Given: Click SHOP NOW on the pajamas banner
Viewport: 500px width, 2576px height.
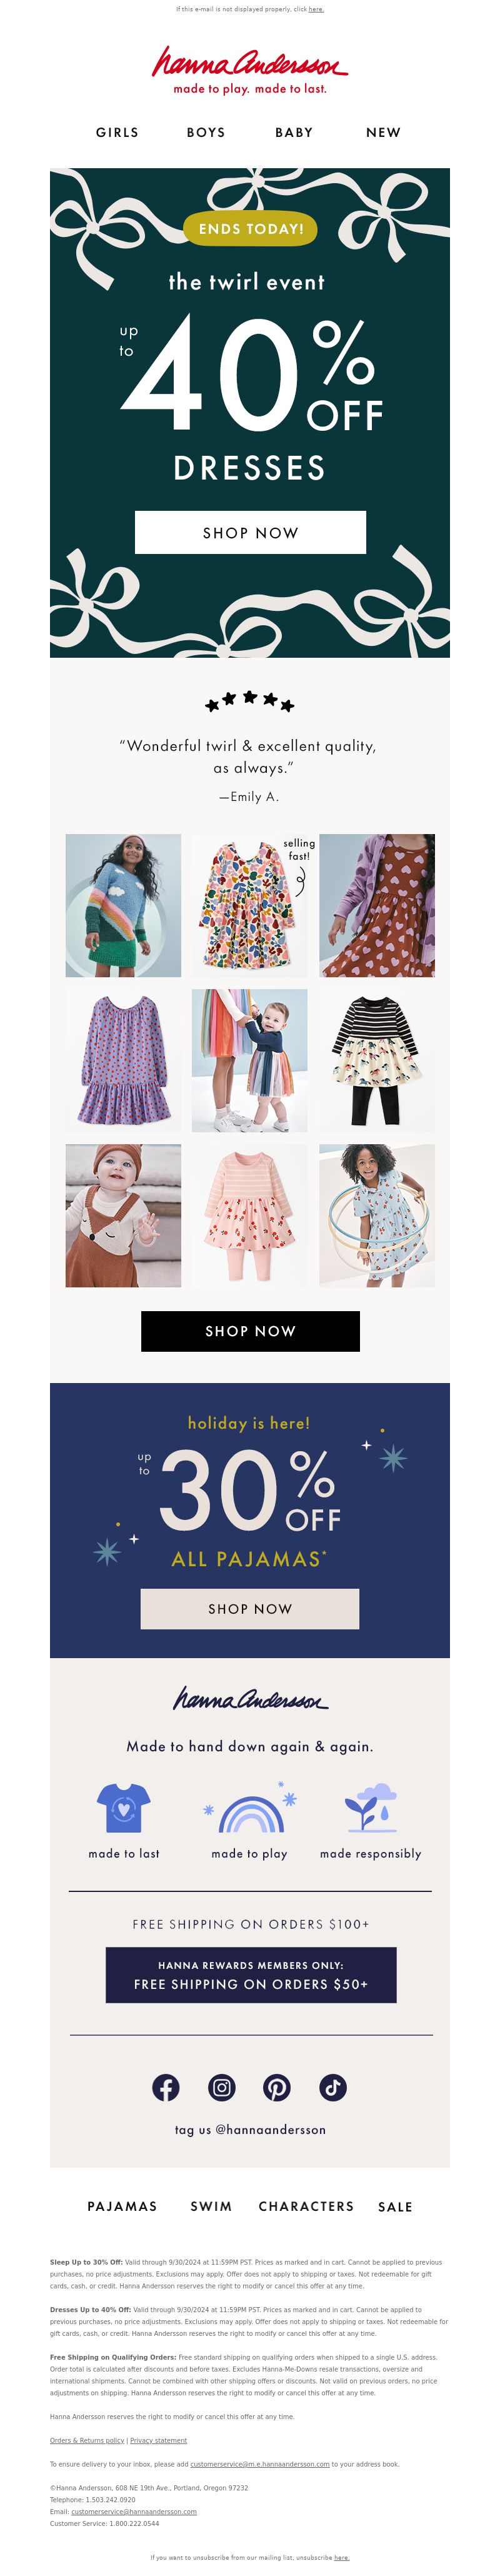Looking at the screenshot, I should click(250, 1609).
